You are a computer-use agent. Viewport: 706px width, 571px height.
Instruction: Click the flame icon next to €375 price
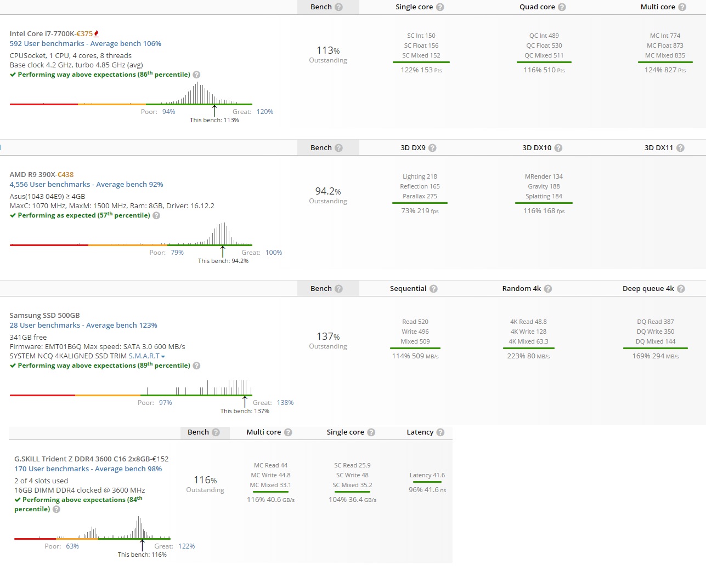[97, 33]
